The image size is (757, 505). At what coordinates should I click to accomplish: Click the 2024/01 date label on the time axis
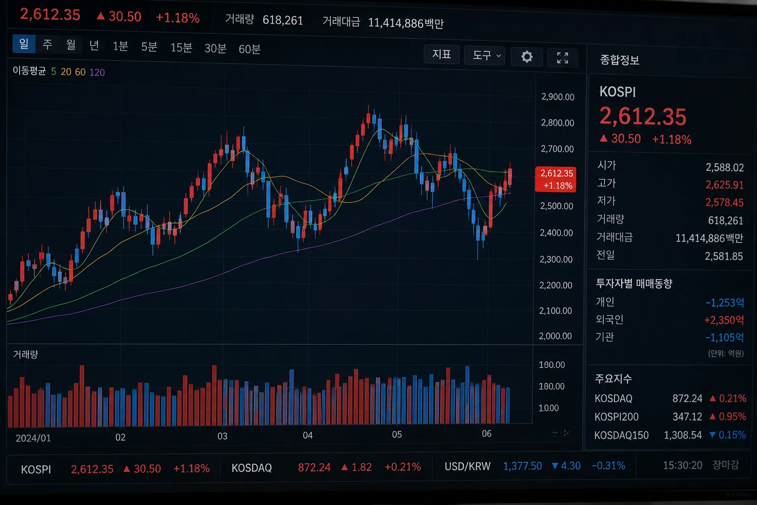tap(33, 438)
